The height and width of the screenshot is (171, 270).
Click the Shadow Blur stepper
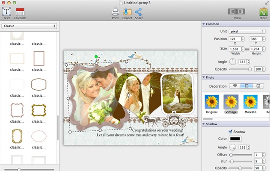point(264,161)
